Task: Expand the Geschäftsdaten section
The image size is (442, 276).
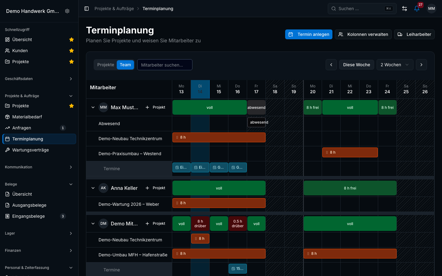Action: point(39,79)
